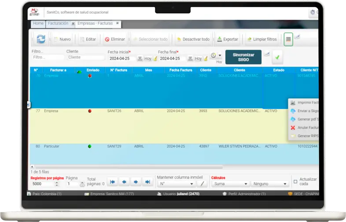This screenshot has height=222, width=346.
Task: Switch to the Home tab
Action: pyautogui.click(x=38, y=23)
